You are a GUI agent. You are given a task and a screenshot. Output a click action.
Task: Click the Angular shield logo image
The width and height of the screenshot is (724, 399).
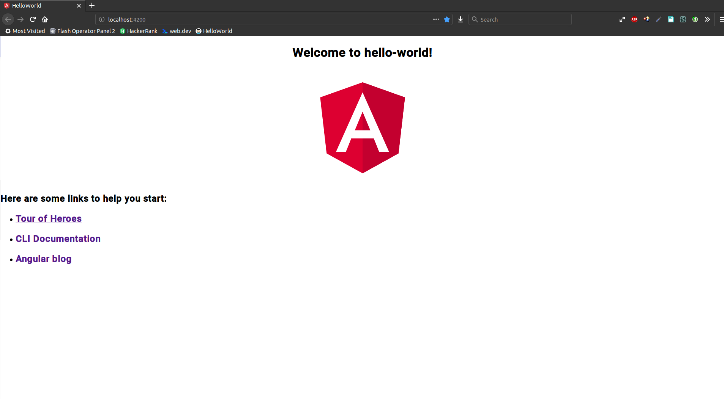pyautogui.click(x=363, y=128)
